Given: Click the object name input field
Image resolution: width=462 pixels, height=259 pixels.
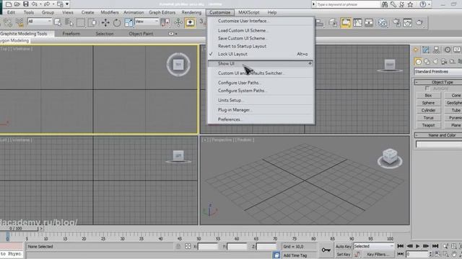Looking at the screenshot, I should [439, 144].
